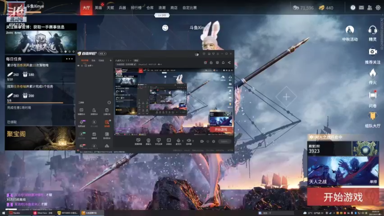The width and height of the screenshot is (384, 216).
Task: Select the 天人之战 game mode card
Action: (343, 171)
